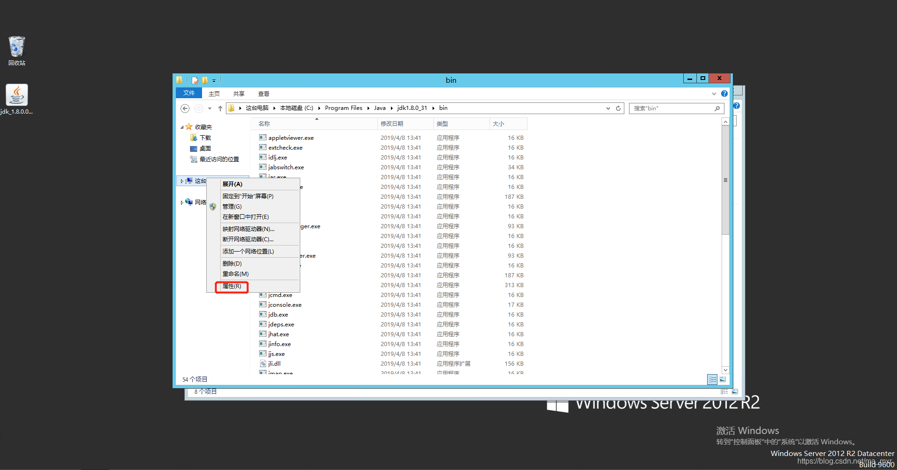897x470 pixels.
Task: Open the View (查看) ribbon tab
Action: [264, 94]
